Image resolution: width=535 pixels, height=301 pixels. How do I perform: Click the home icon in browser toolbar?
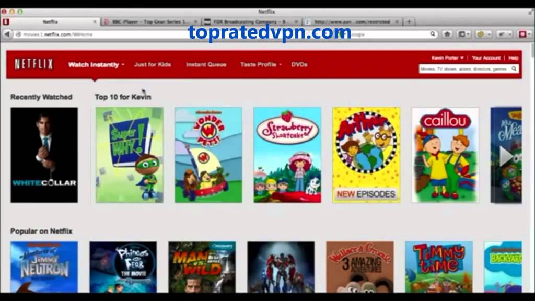tap(447, 34)
